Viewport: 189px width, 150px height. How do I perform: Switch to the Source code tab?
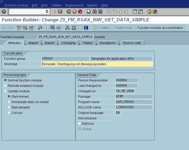[132, 43]
